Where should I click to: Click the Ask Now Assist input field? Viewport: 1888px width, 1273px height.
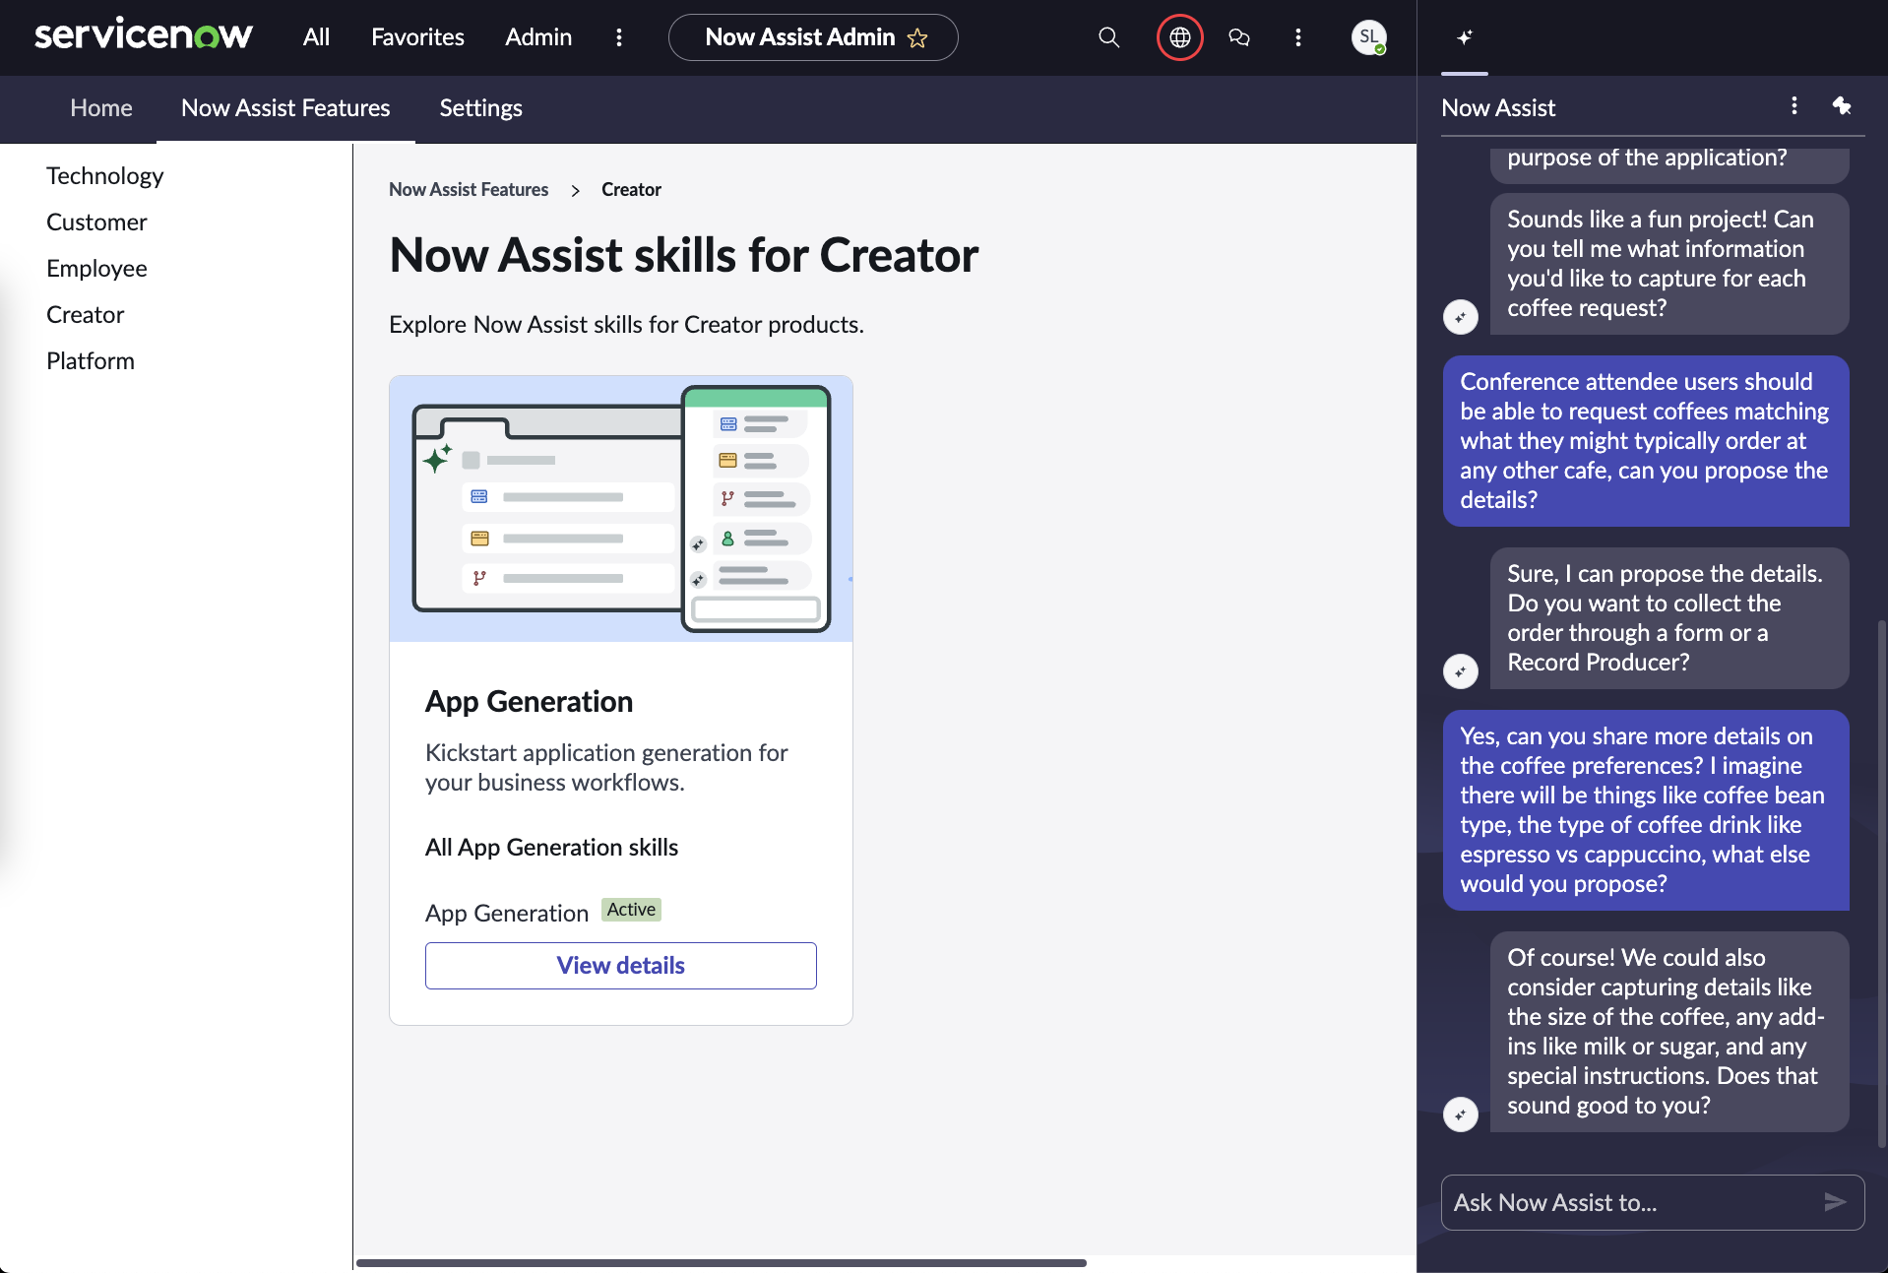[x=1629, y=1202]
